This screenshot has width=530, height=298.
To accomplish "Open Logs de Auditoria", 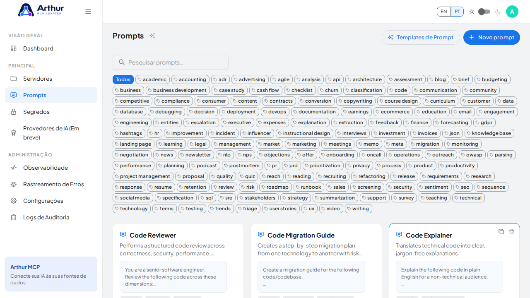I will (x=51, y=217).
